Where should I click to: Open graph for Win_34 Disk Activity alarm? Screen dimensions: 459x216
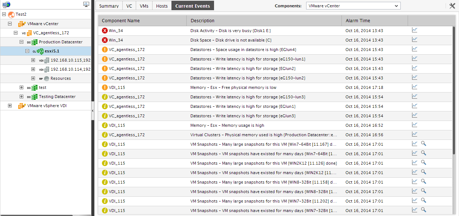(415, 30)
